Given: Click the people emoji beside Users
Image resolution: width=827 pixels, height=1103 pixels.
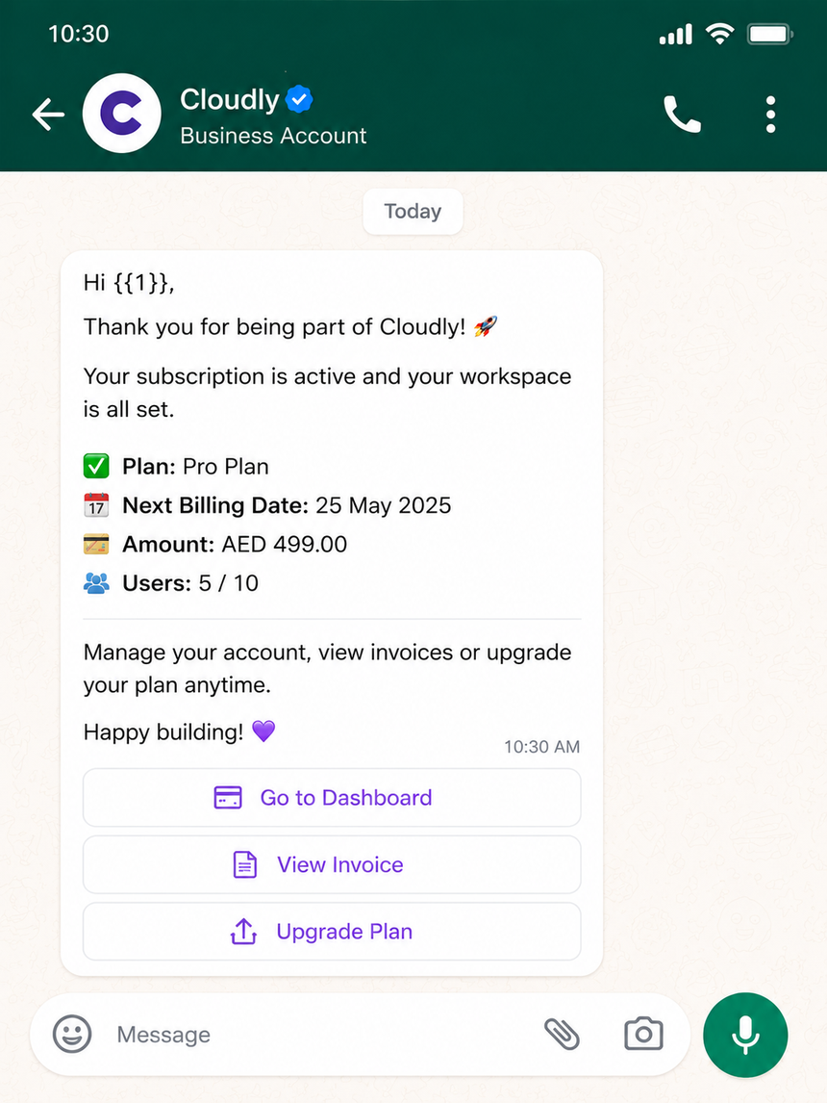Looking at the screenshot, I should point(96,583).
